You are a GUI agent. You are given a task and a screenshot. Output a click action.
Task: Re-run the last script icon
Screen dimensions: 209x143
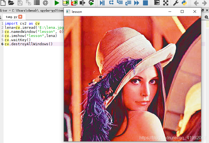click(91, 3)
